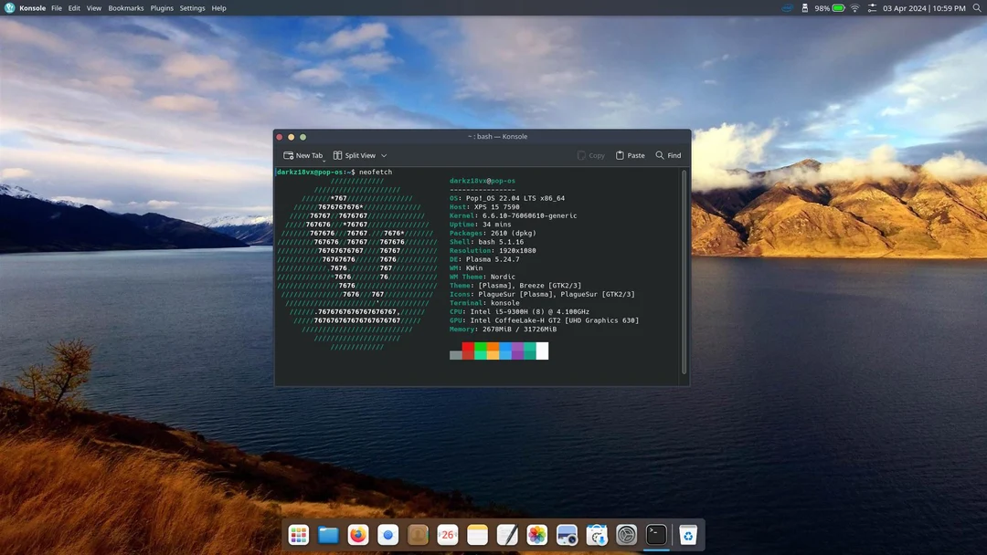Open the Plugins menu
This screenshot has width=987, height=555.
pos(161,7)
